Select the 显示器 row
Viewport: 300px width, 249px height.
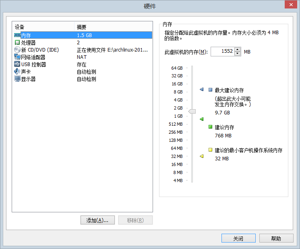click(x=83, y=79)
